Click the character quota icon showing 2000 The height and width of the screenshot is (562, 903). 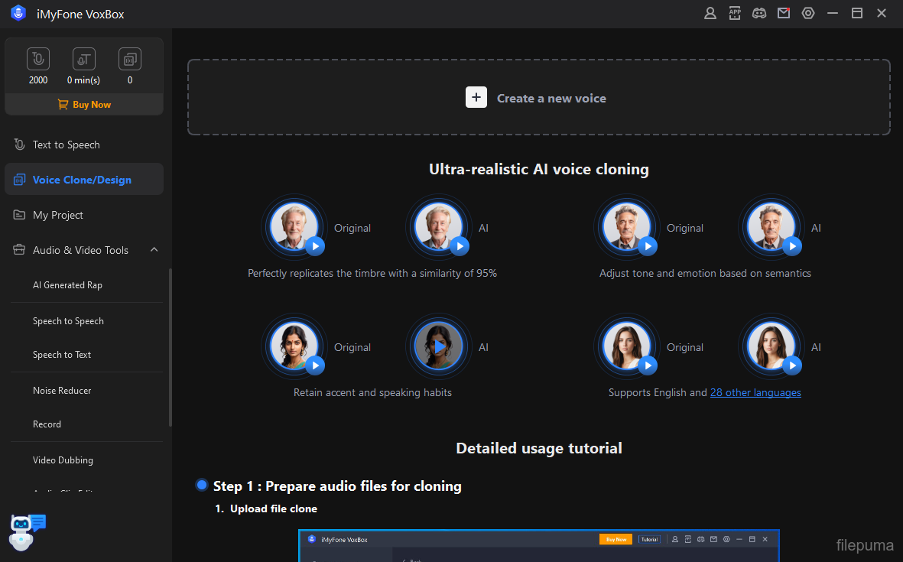click(x=38, y=59)
